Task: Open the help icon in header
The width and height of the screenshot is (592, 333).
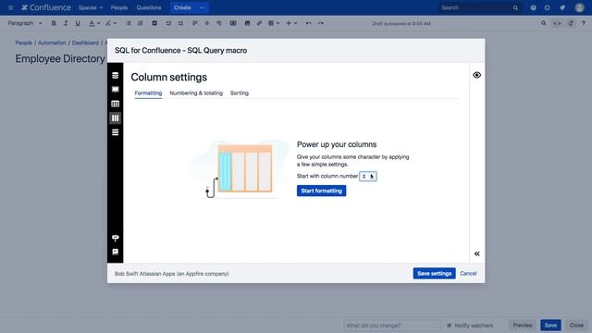Action: pos(533,7)
